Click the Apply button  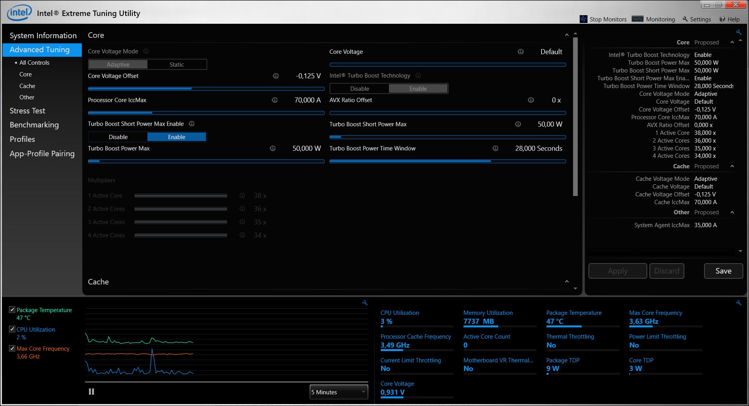pos(618,271)
